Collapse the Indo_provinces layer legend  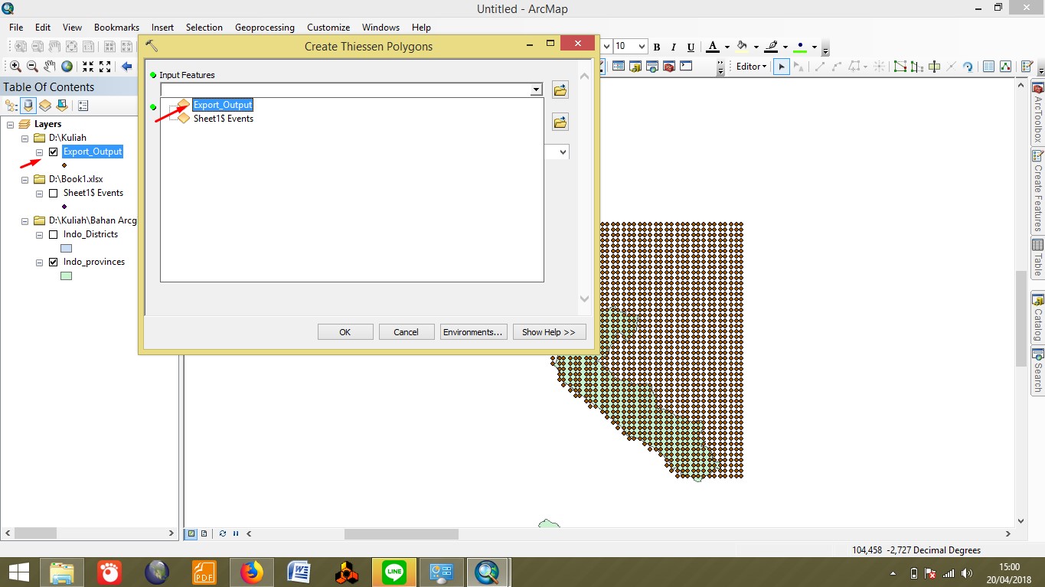point(39,262)
